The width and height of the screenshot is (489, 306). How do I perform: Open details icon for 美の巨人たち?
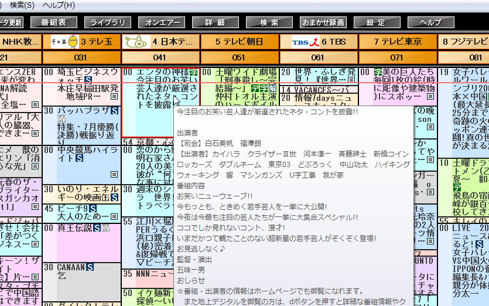430,97
